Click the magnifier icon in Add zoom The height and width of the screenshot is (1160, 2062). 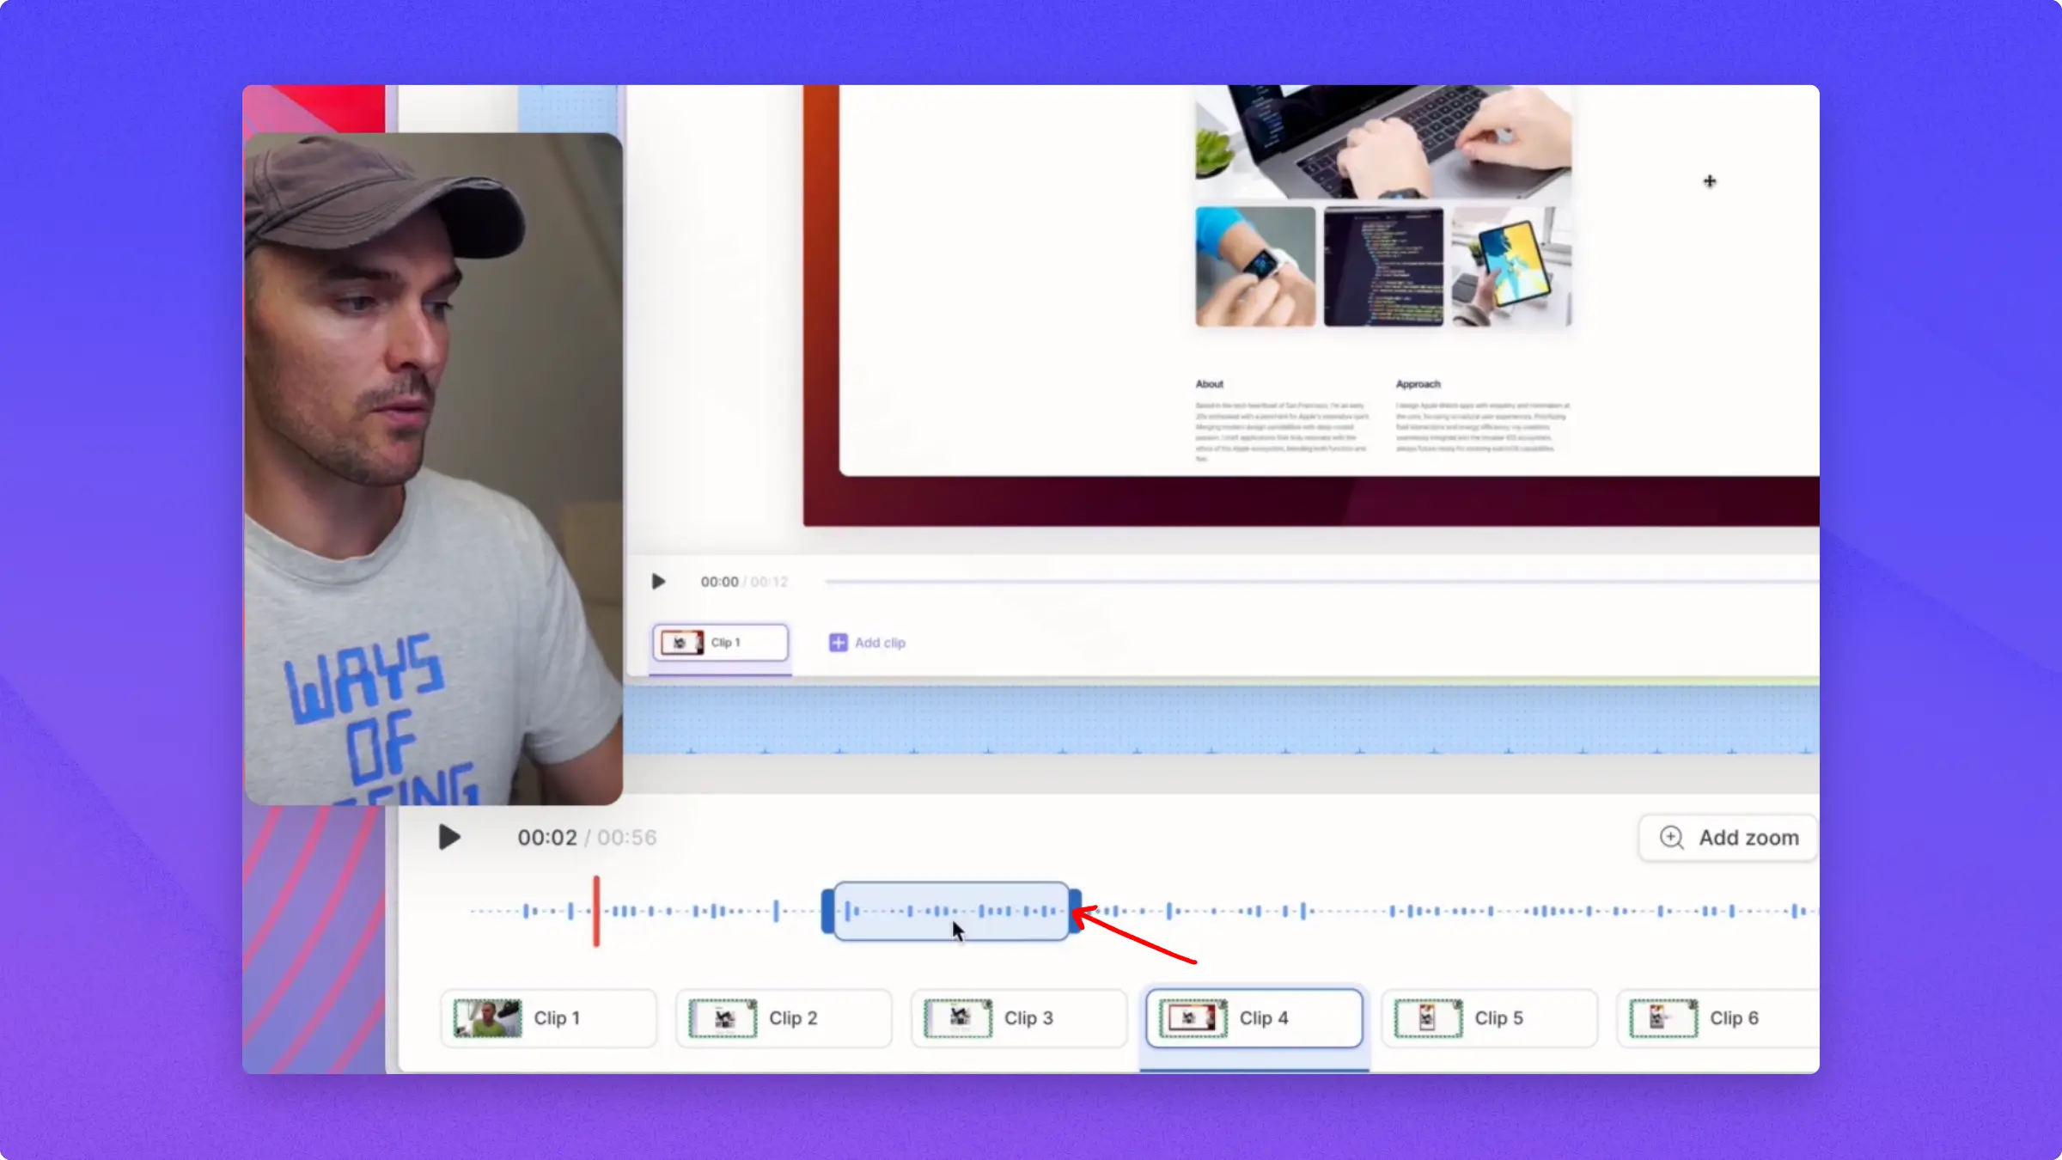1671,837
